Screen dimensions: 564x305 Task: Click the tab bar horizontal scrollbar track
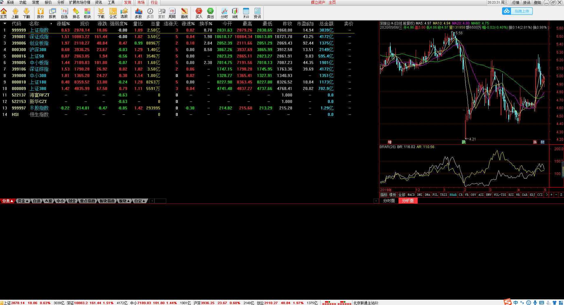[x=160, y=201]
